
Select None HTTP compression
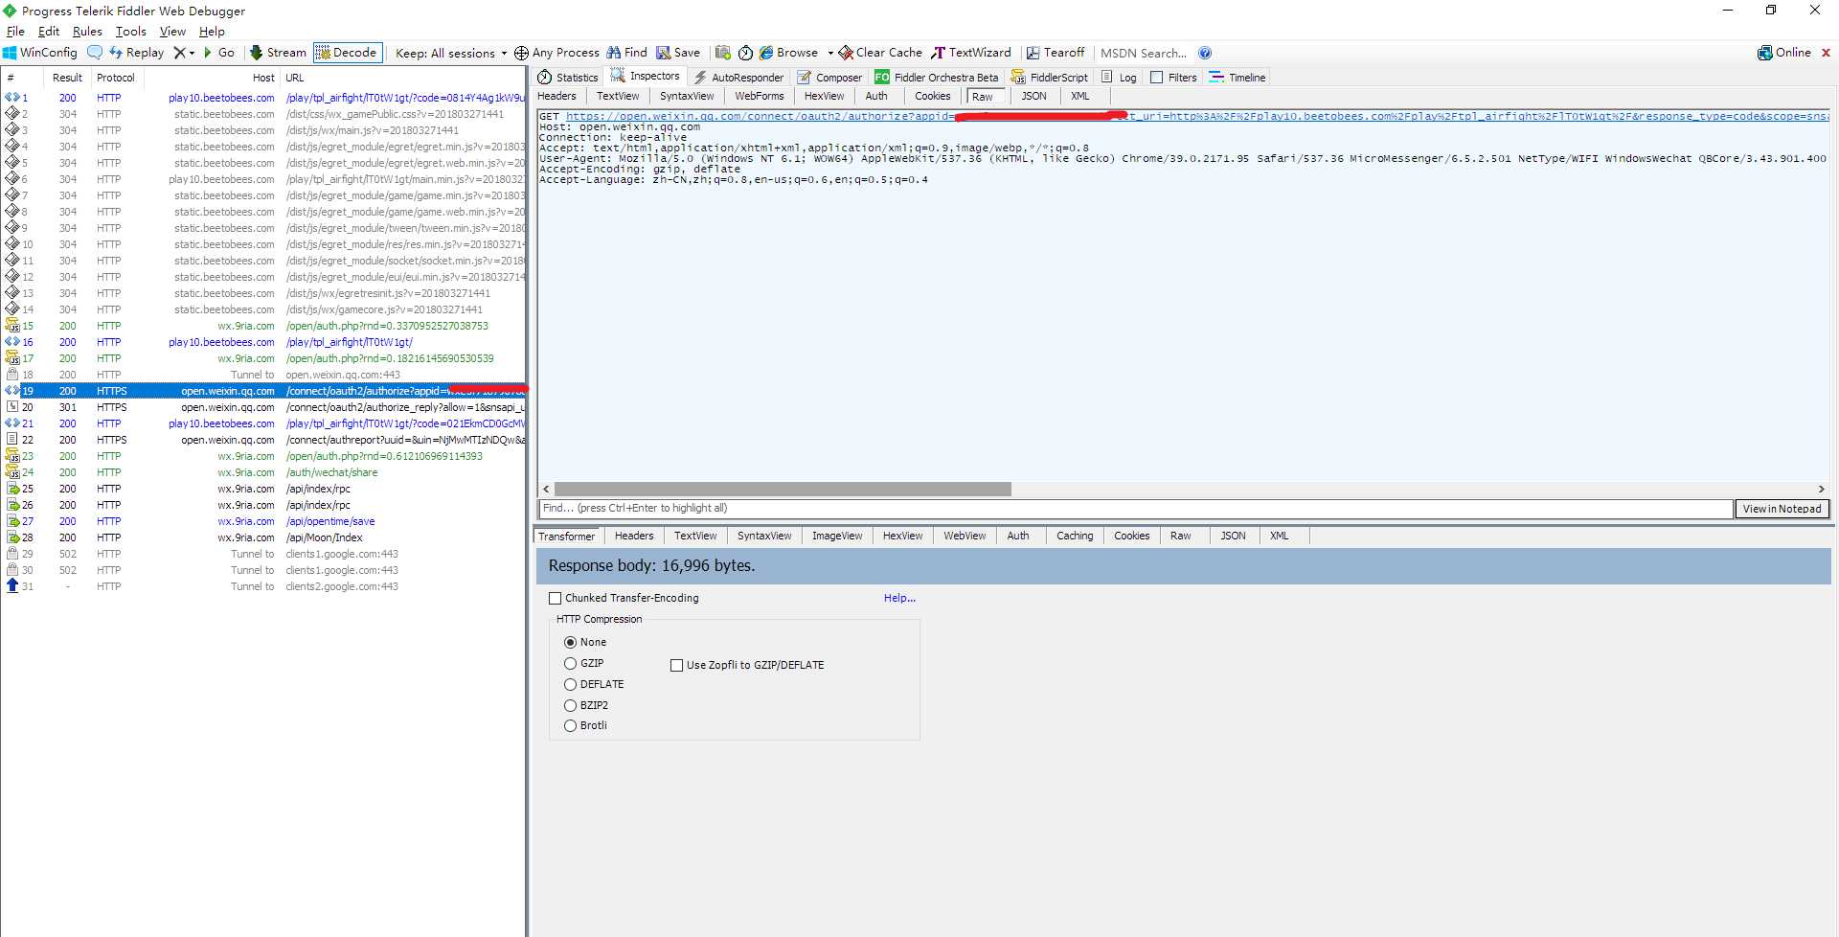point(570,642)
